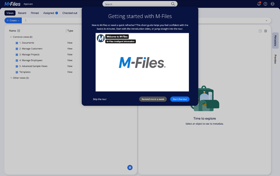
Task: Open the help question mark icon
Action: coord(266,4)
